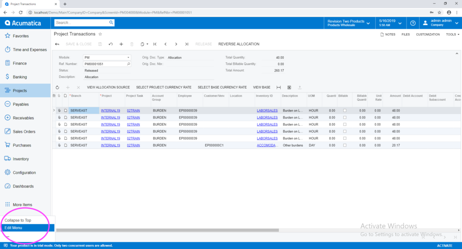
Task: Open the Sales Orders workspace
Action: point(25,132)
